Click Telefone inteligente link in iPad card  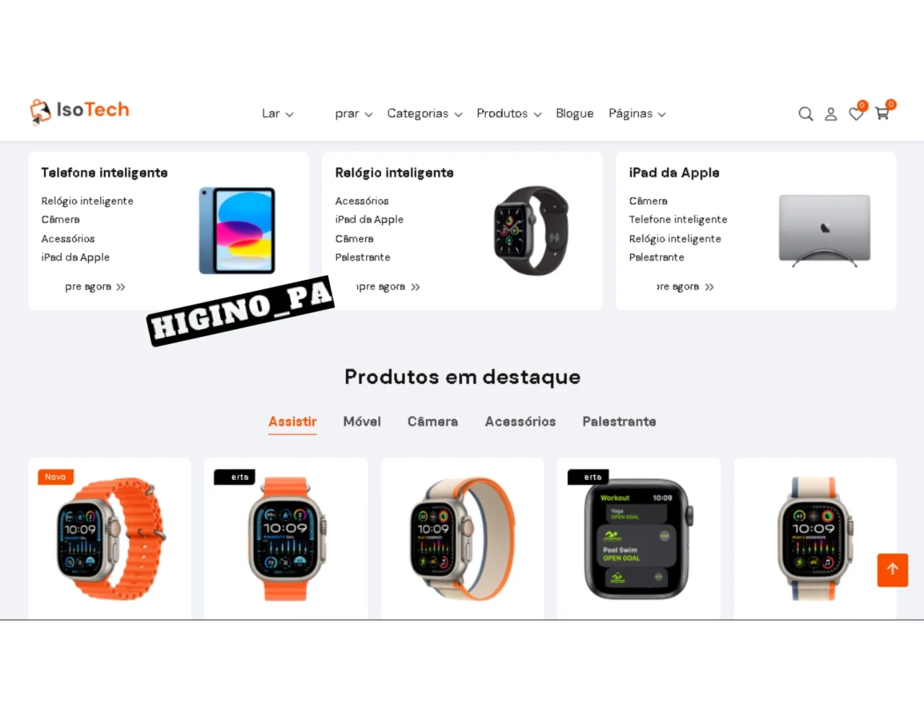pyautogui.click(x=678, y=219)
